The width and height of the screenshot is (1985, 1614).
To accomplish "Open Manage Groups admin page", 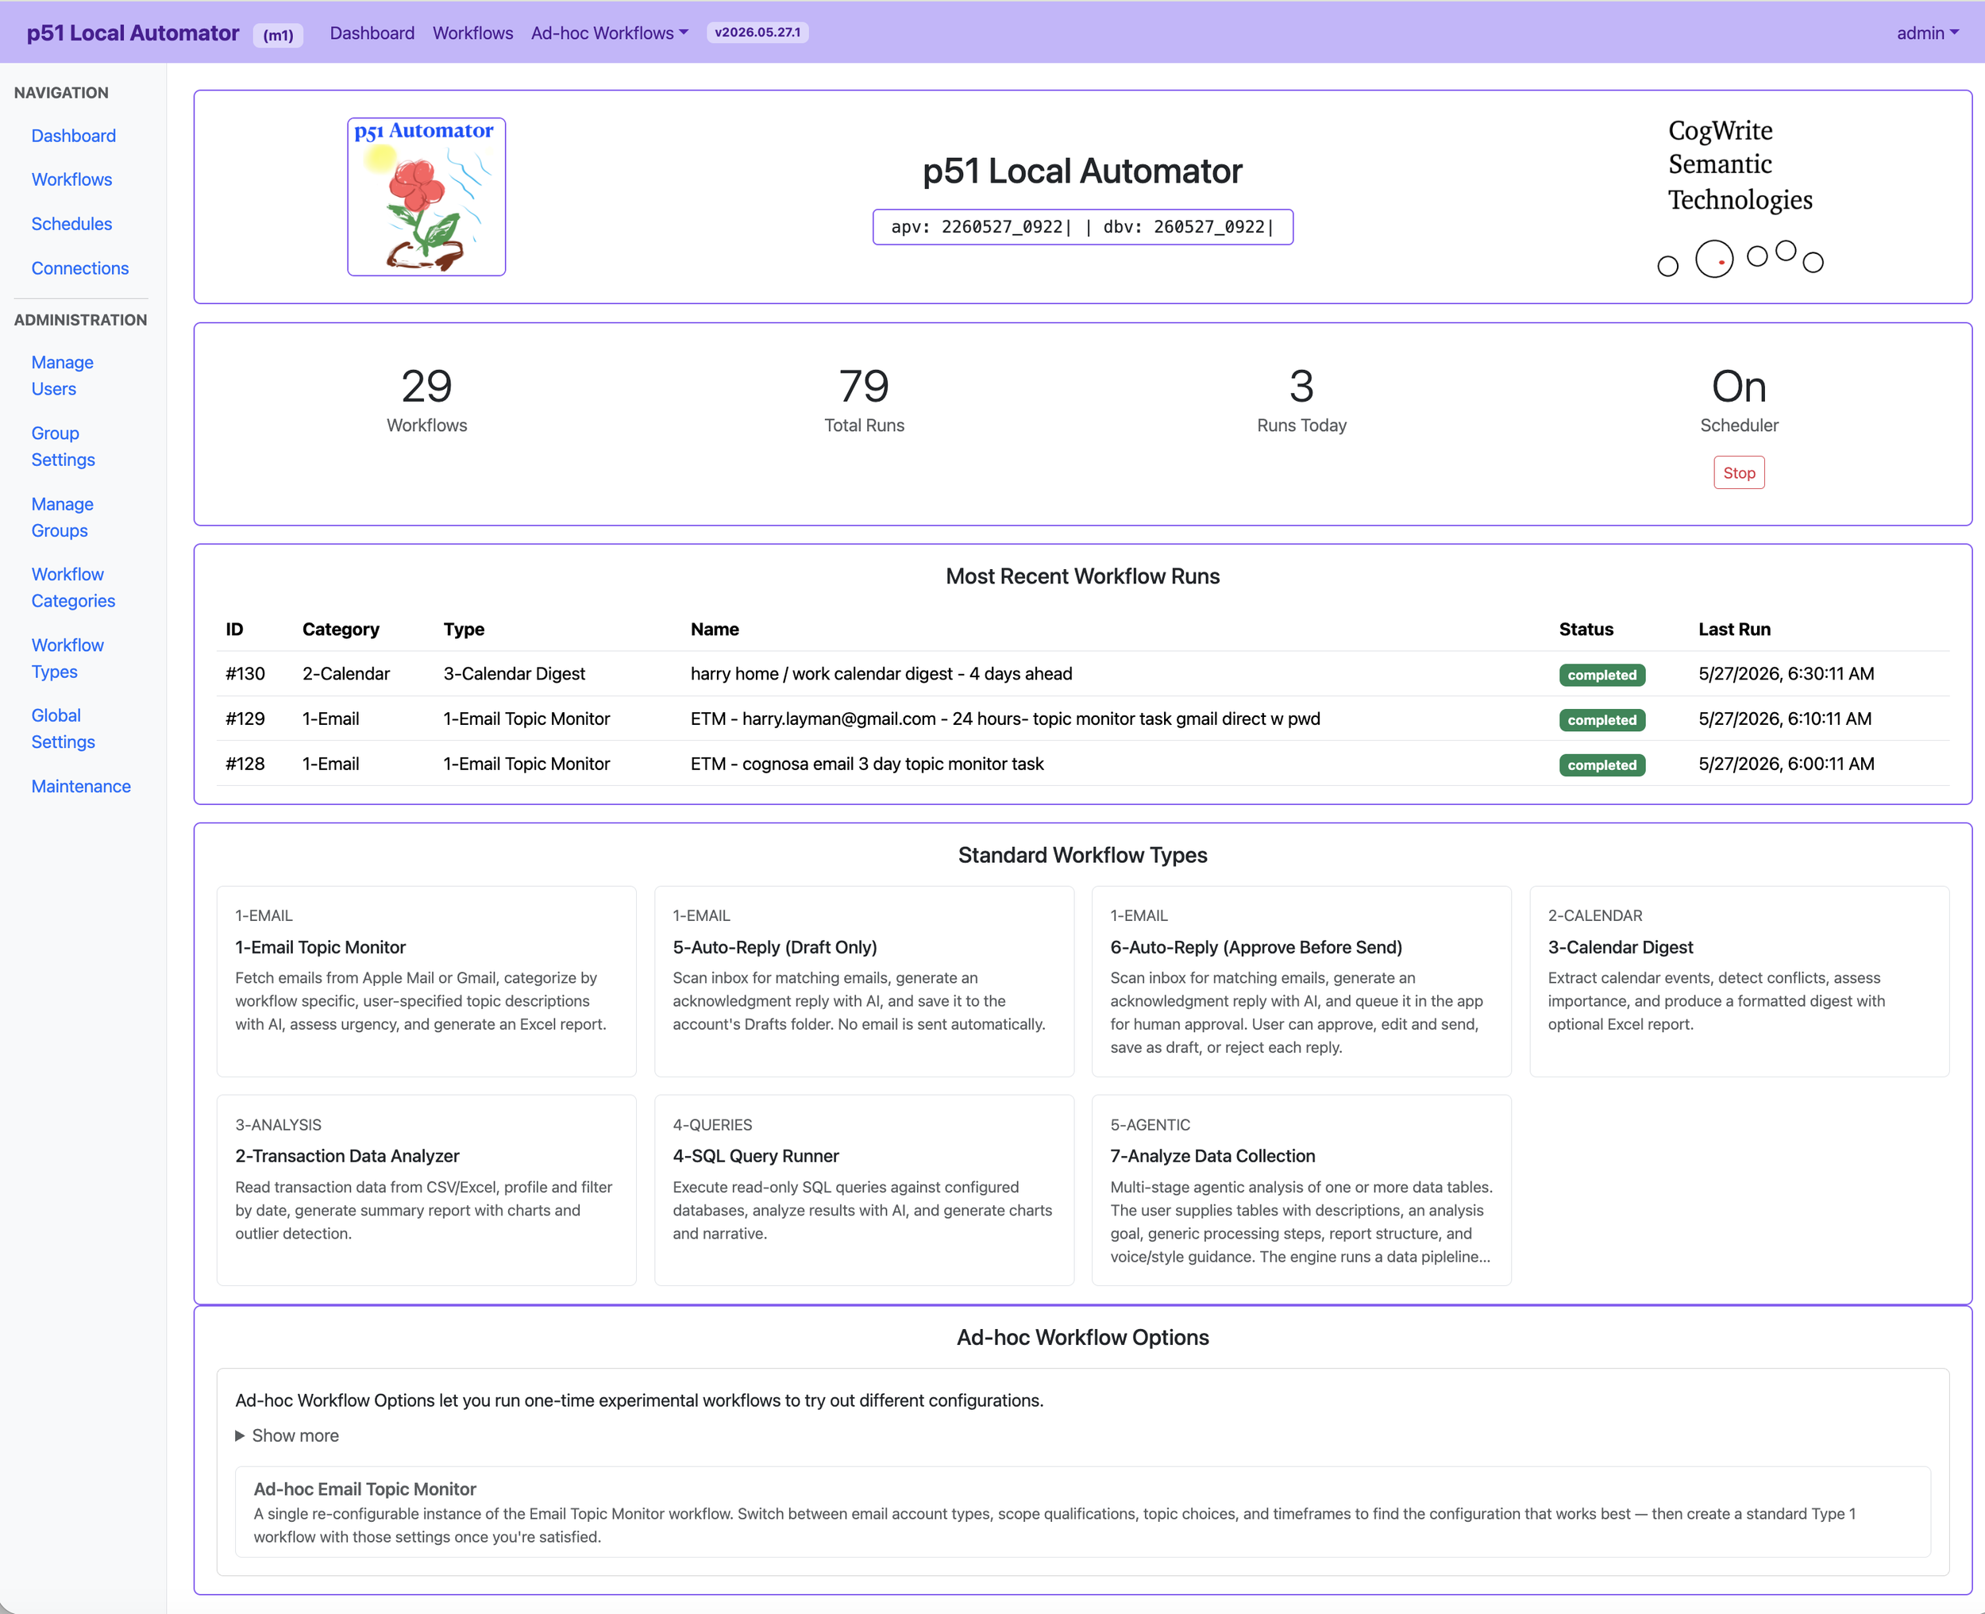I will pos(62,517).
